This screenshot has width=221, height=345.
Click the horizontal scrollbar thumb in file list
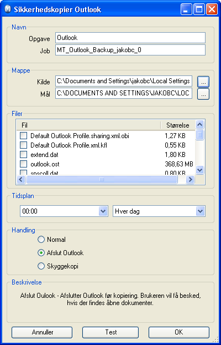(102, 180)
